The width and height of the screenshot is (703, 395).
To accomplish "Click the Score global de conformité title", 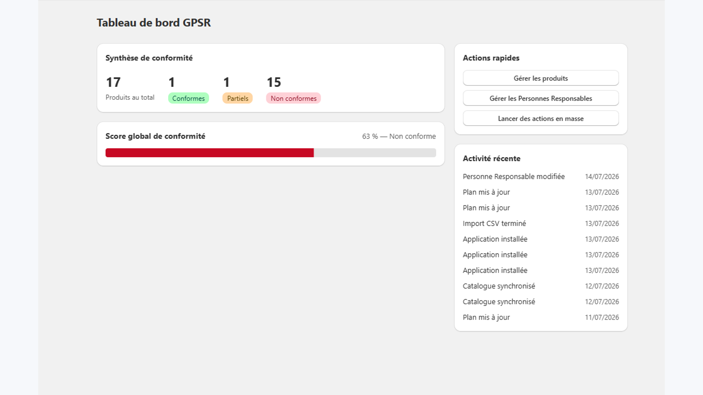I will pyautogui.click(x=155, y=136).
